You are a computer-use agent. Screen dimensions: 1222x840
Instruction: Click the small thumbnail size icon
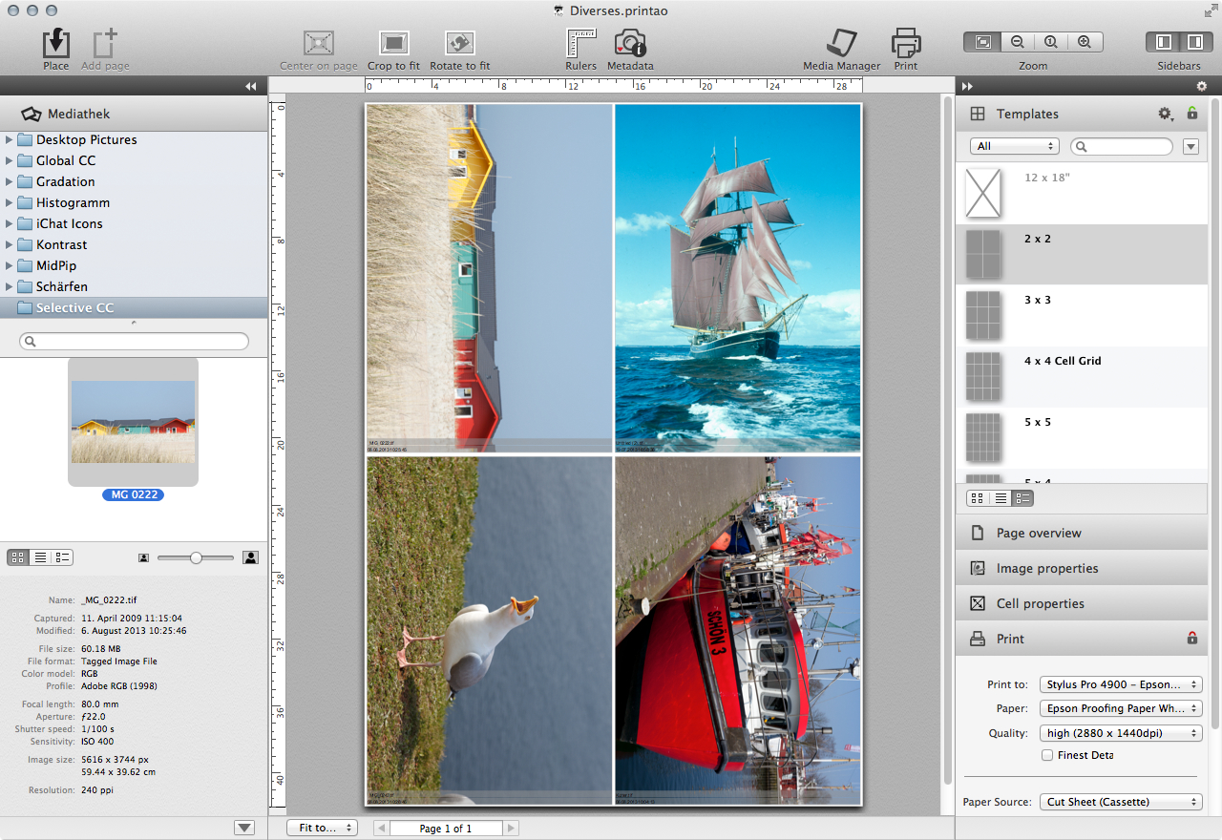pyautogui.click(x=143, y=557)
